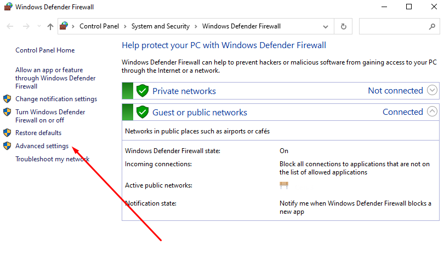444x263 pixels.
Task: Click the Not connected status text
Action: click(x=395, y=91)
